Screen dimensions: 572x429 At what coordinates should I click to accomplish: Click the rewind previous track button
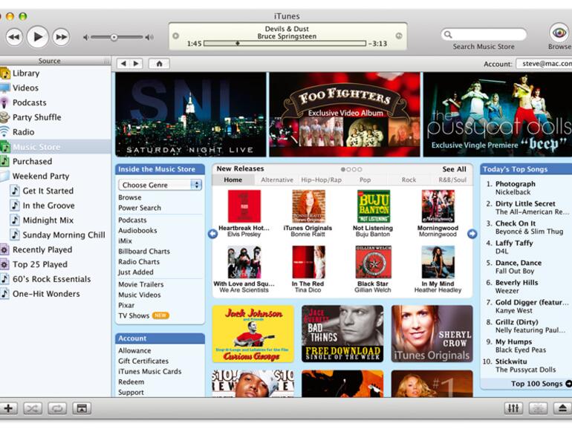click(14, 37)
